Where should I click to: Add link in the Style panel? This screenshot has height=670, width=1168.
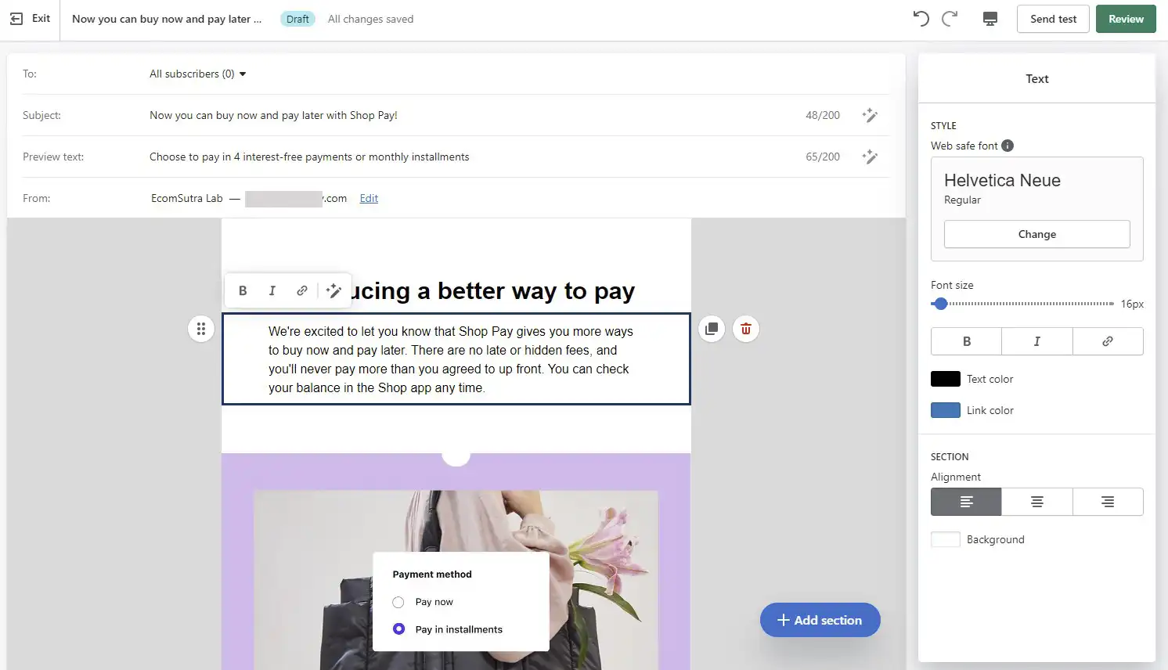[1108, 341]
